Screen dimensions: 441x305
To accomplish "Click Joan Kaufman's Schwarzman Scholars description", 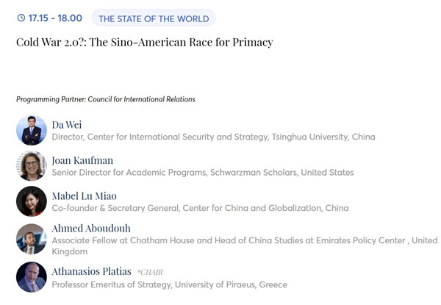I will click(203, 172).
